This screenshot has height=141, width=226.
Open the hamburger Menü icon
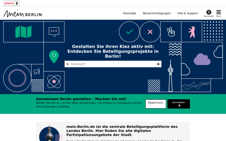pyautogui.click(x=218, y=13)
